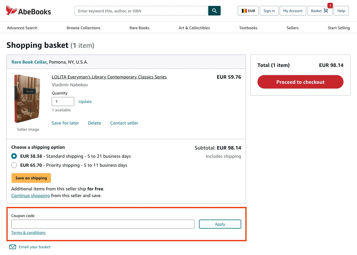This screenshot has height=255, width=357.
Task: Delete the item from the basket
Action: [94, 123]
